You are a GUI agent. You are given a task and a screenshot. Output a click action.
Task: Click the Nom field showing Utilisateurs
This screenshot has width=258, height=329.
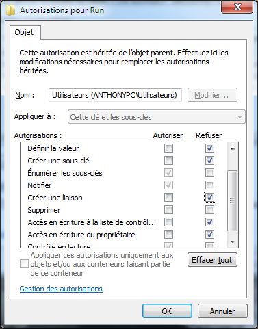(x=115, y=95)
